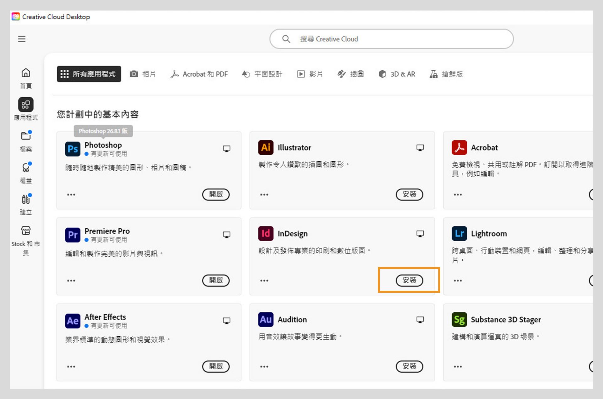Screen dimensions: 603x399
Task: Open Premiere Pro
Action: click(x=216, y=280)
